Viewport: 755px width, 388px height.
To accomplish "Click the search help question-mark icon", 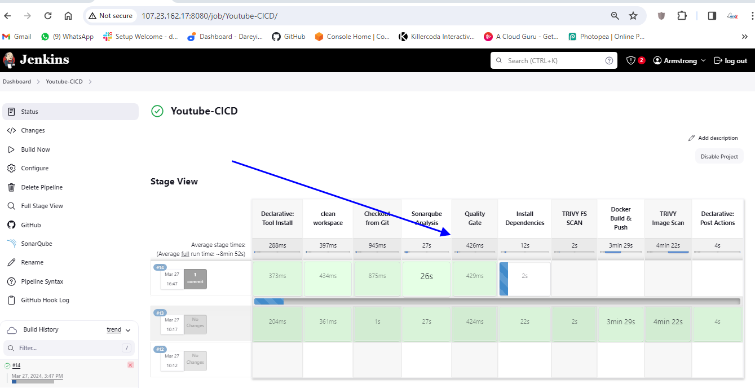I will coord(609,60).
